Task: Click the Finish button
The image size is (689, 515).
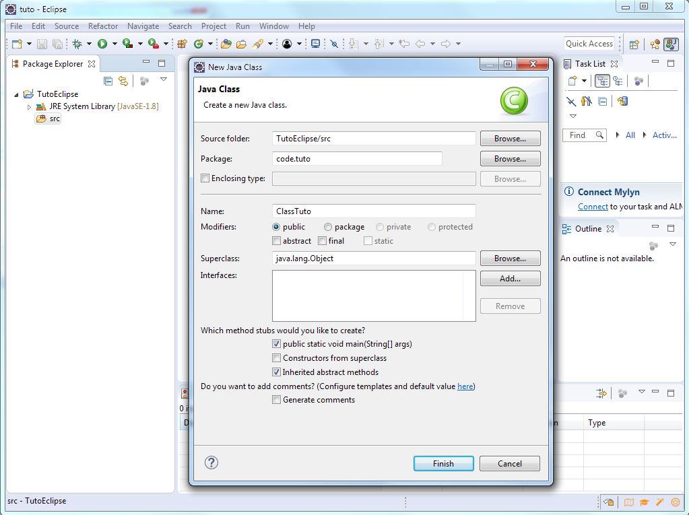Action: pos(443,463)
